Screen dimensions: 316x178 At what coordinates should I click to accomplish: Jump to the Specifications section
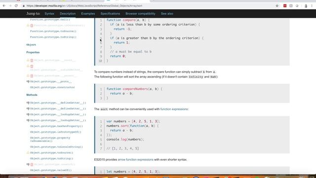click(x=110, y=13)
